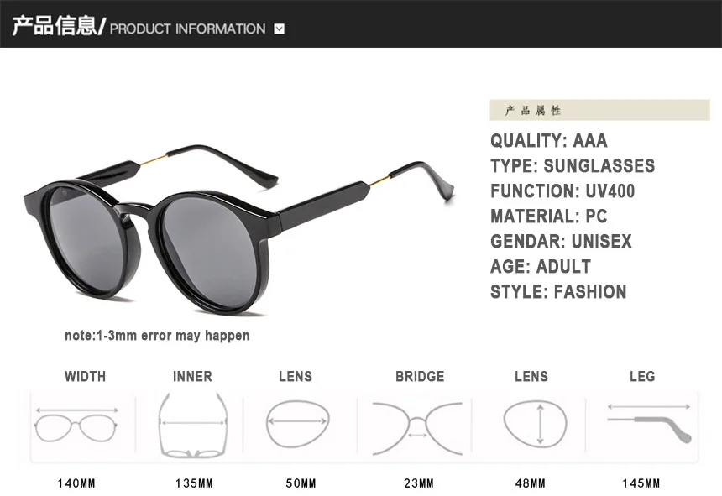The image size is (722, 496).
Task: Click the STYLE: FASHION text line
Action: click(x=558, y=292)
